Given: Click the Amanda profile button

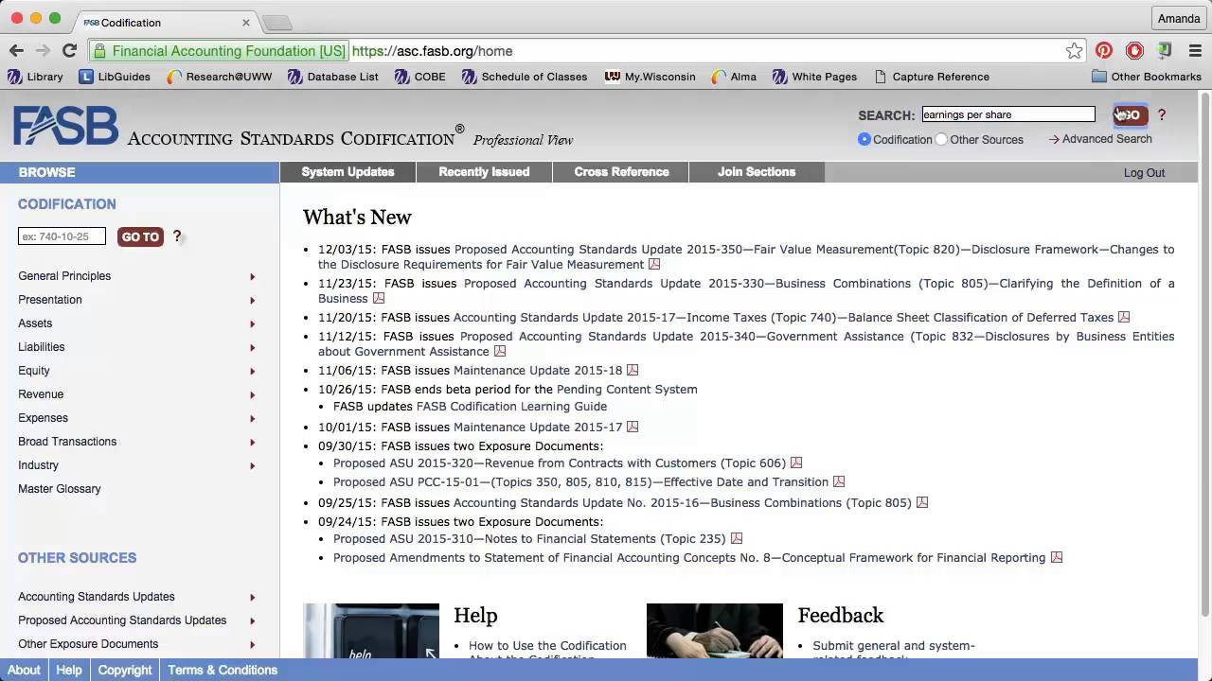Looking at the screenshot, I should tap(1179, 18).
